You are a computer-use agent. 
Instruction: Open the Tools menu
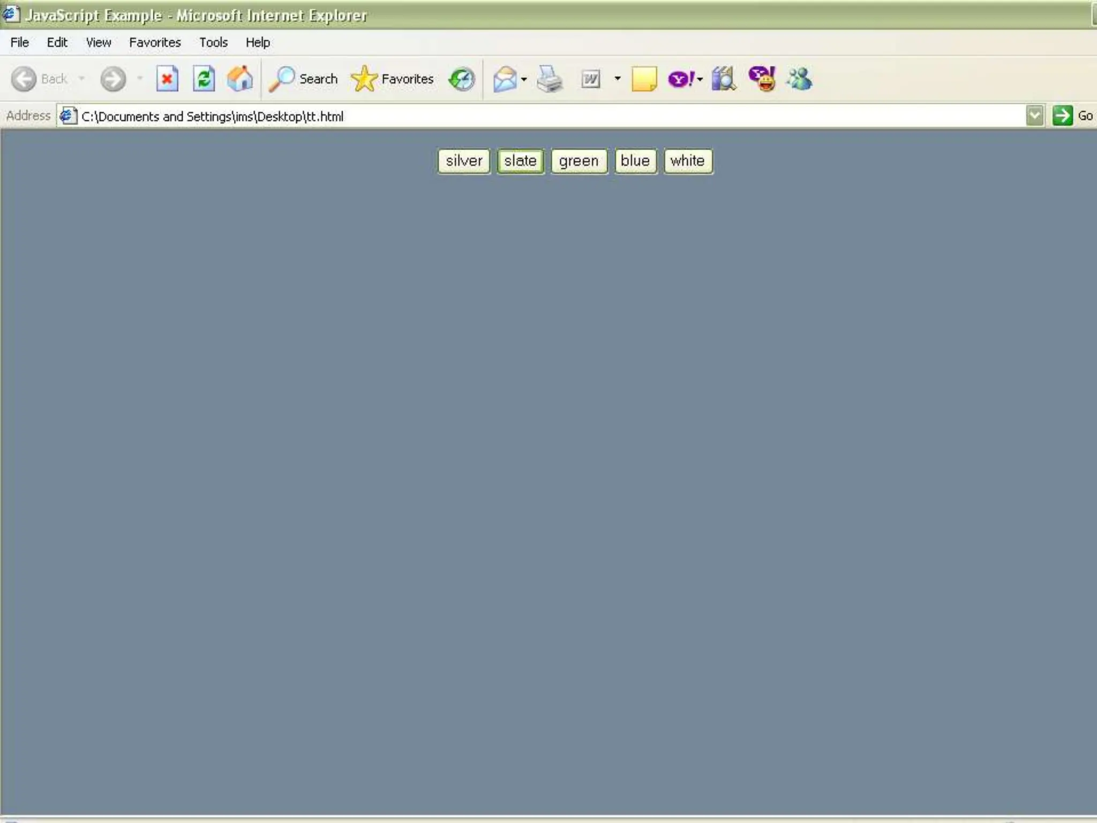pyautogui.click(x=213, y=42)
